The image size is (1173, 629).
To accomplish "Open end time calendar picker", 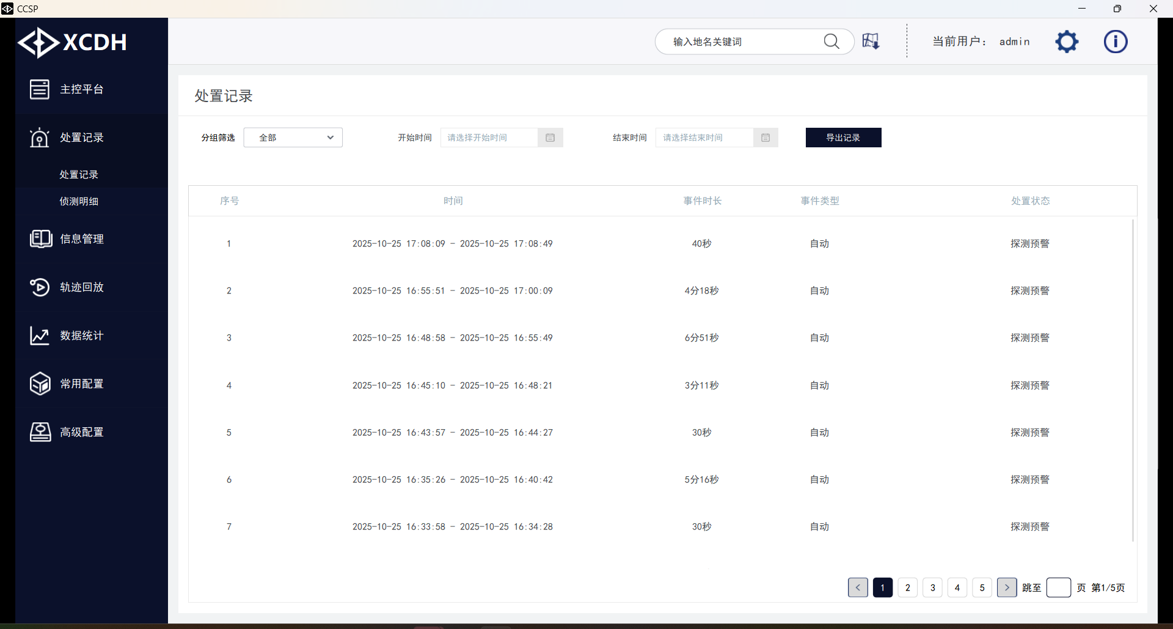I will point(765,138).
